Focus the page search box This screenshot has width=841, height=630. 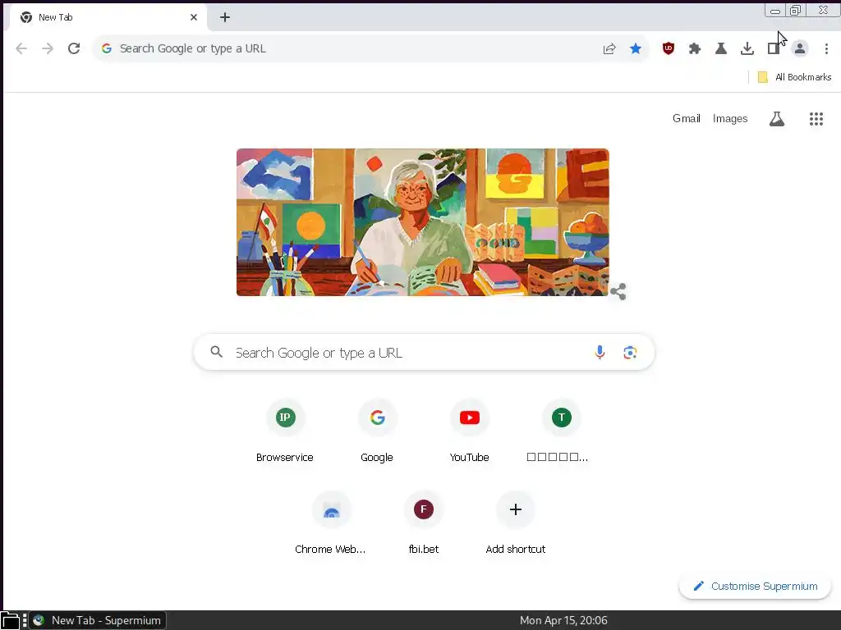pos(424,352)
